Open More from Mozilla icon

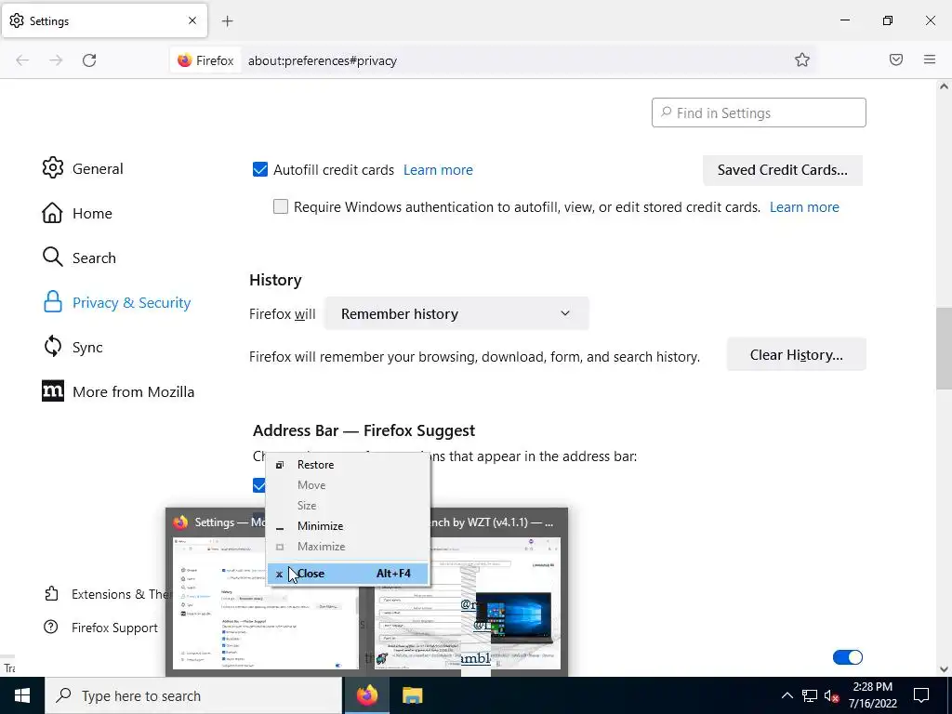53,391
